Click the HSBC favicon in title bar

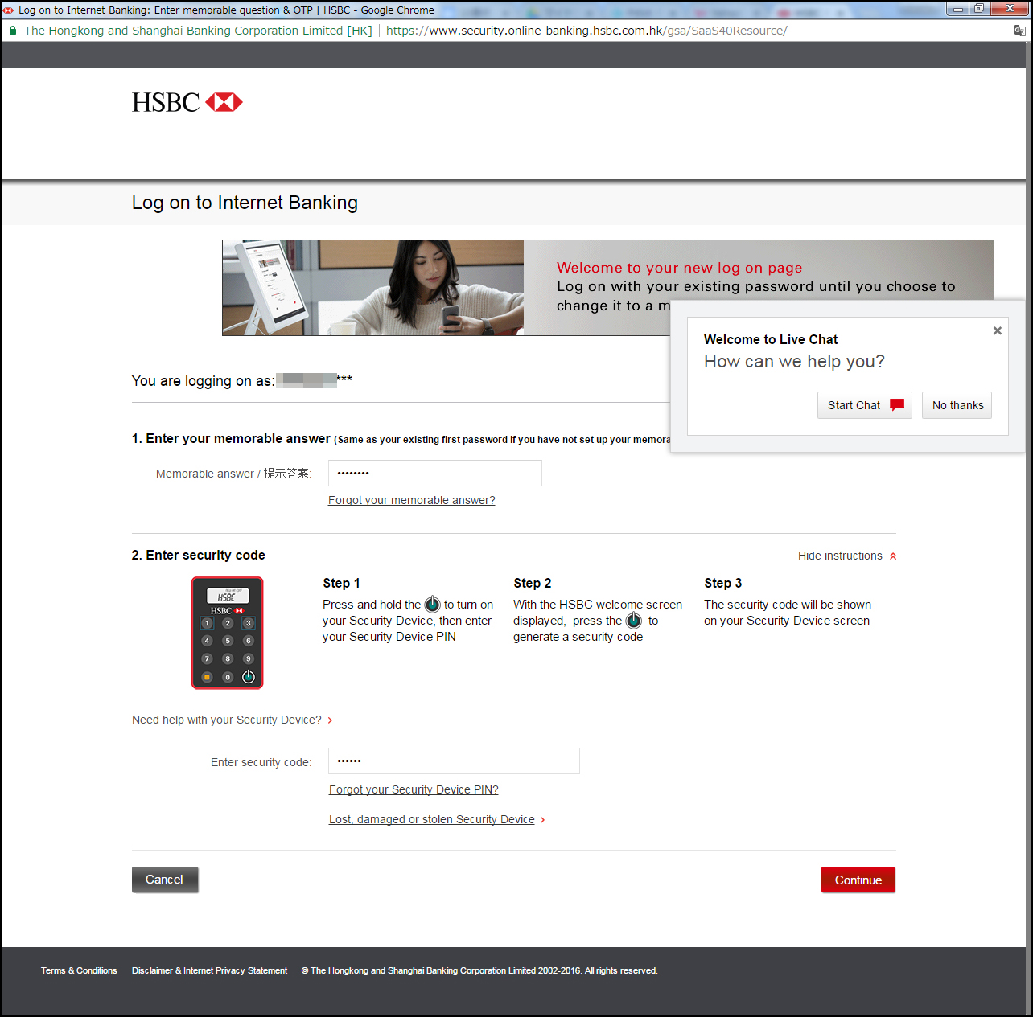click(8, 10)
